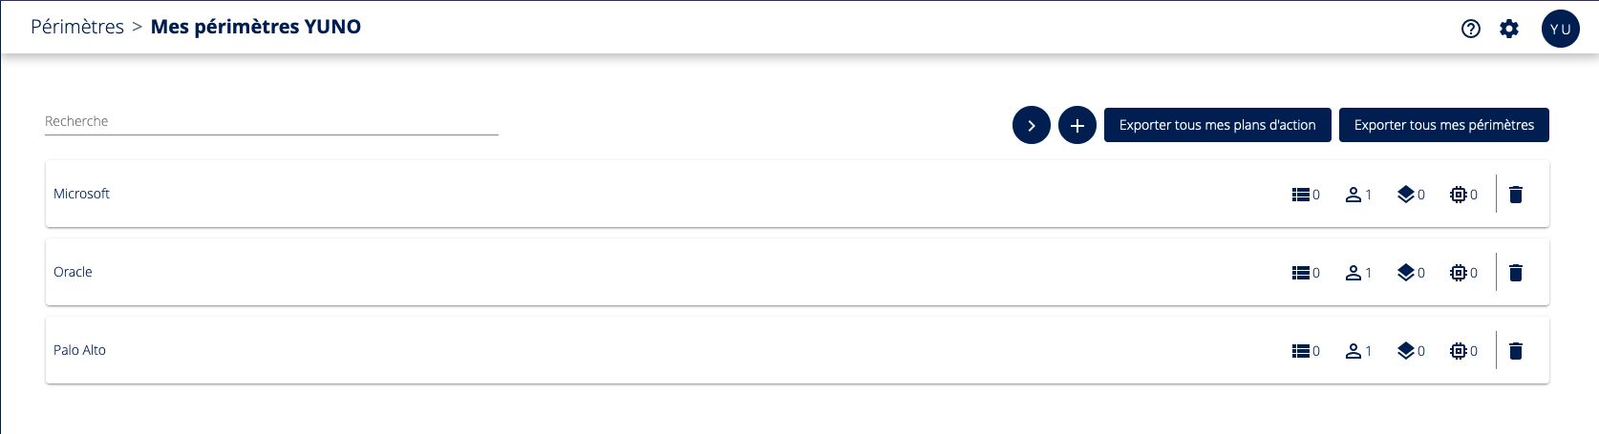Open the help question mark icon

(x=1471, y=29)
